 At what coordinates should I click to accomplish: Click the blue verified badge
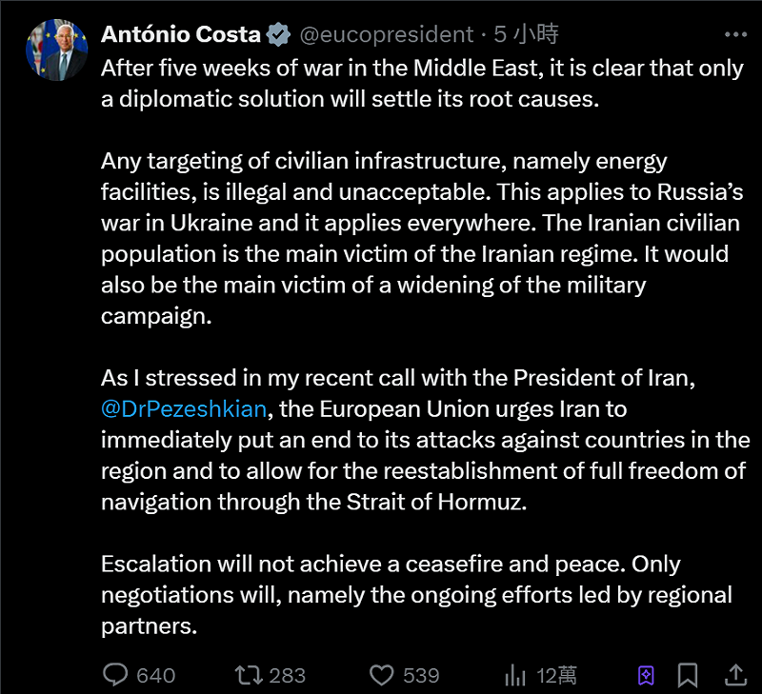click(278, 35)
